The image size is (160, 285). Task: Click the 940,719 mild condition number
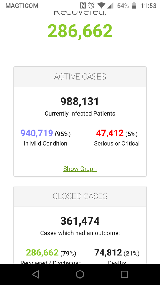point(37,133)
